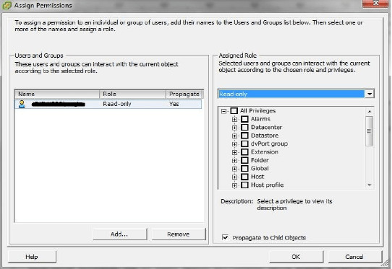The width and height of the screenshot is (392, 269).
Task: Select the All Privileges label
Action: pos(257,110)
